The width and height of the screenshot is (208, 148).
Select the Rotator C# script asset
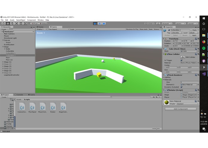53,107
